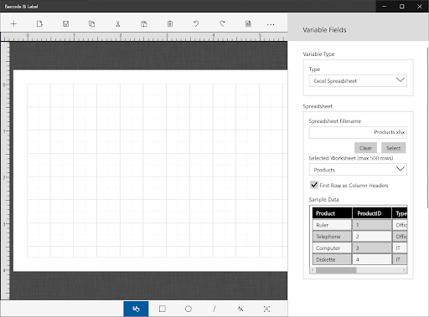Minimize the Barcode & Label window

coord(385,6)
